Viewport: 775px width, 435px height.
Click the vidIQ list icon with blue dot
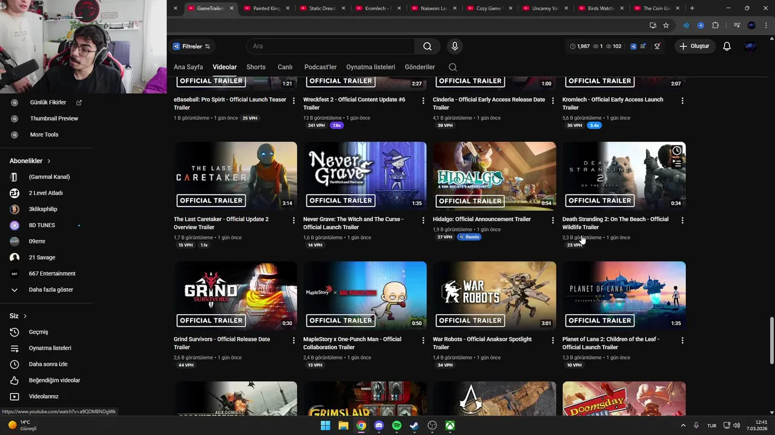tap(643, 47)
